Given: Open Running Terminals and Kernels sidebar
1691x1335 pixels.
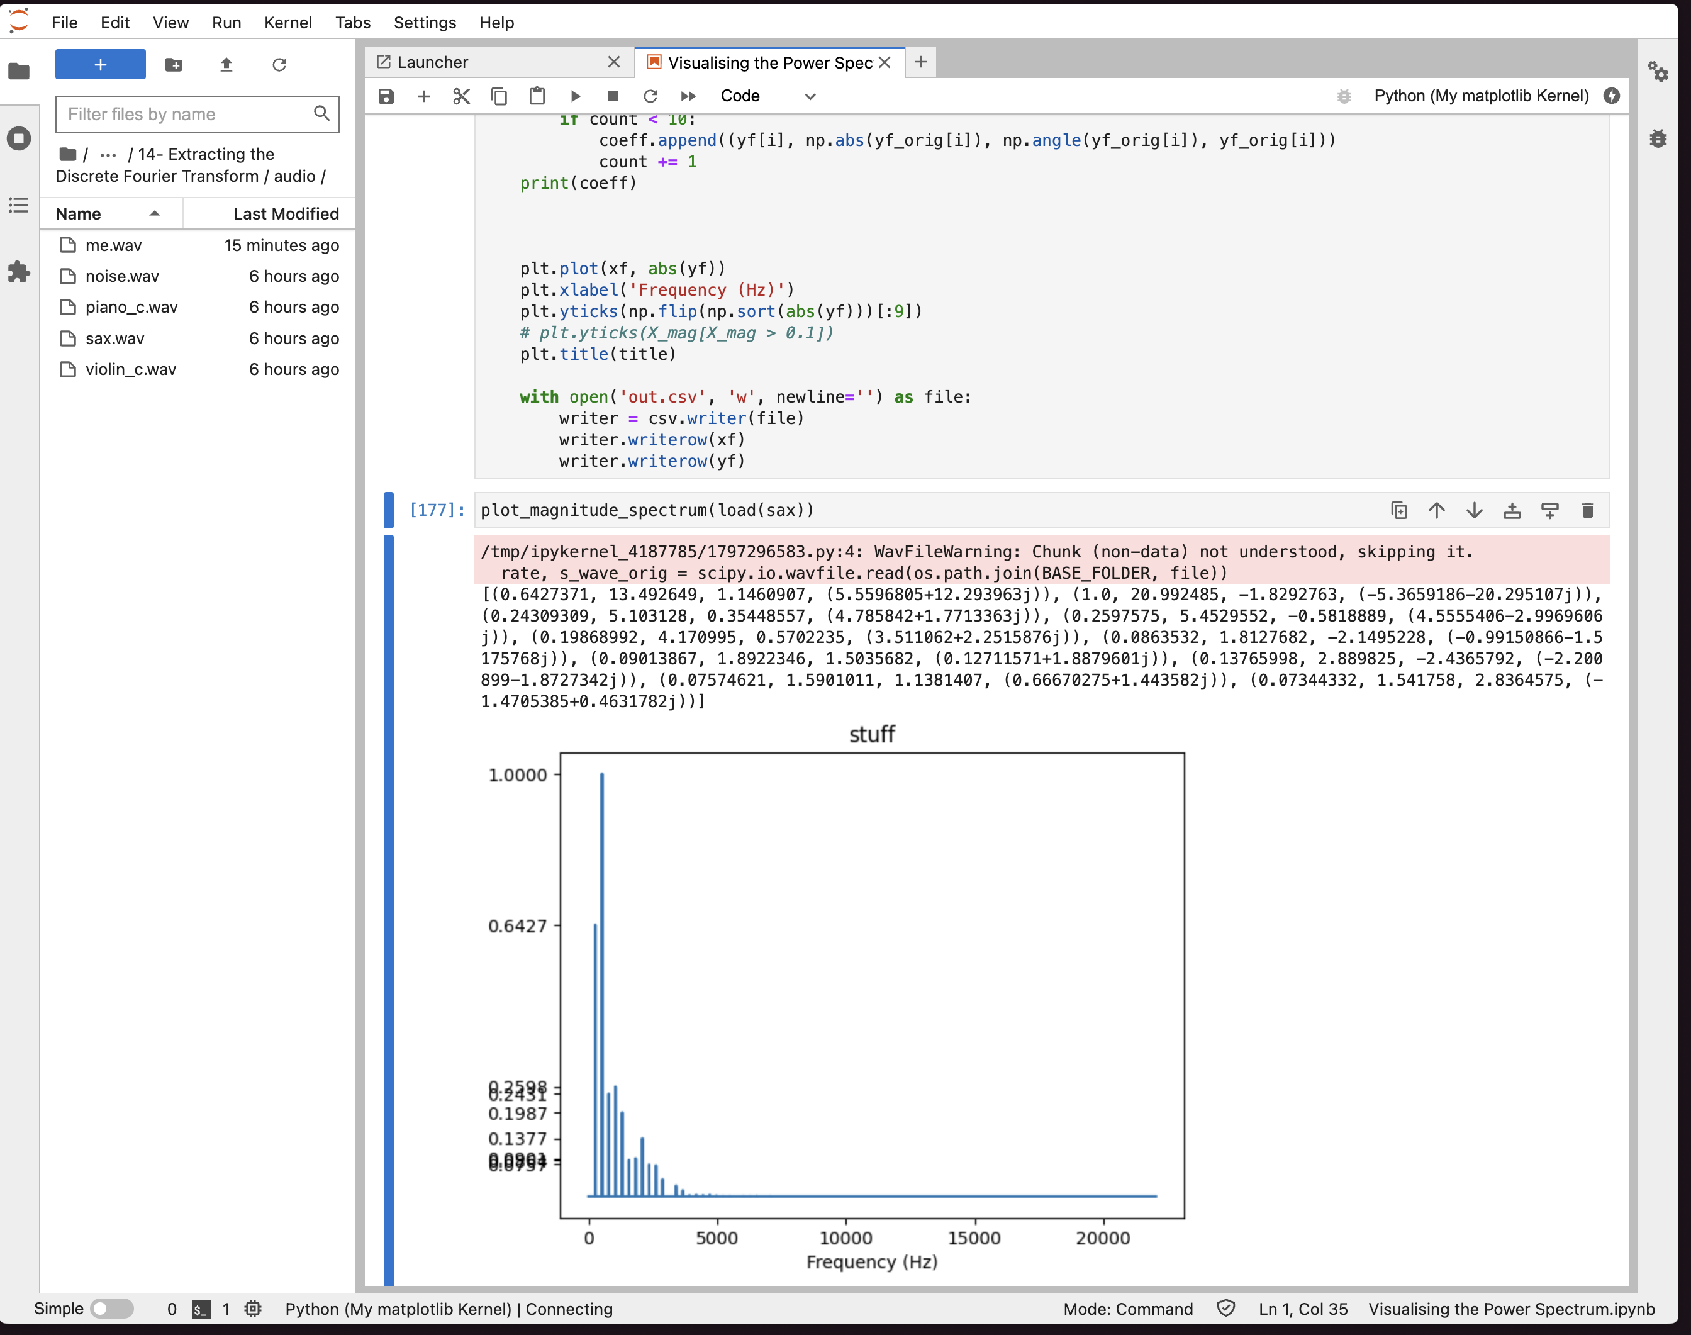Looking at the screenshot, I should pyautogui.click(x=19, y=138).
